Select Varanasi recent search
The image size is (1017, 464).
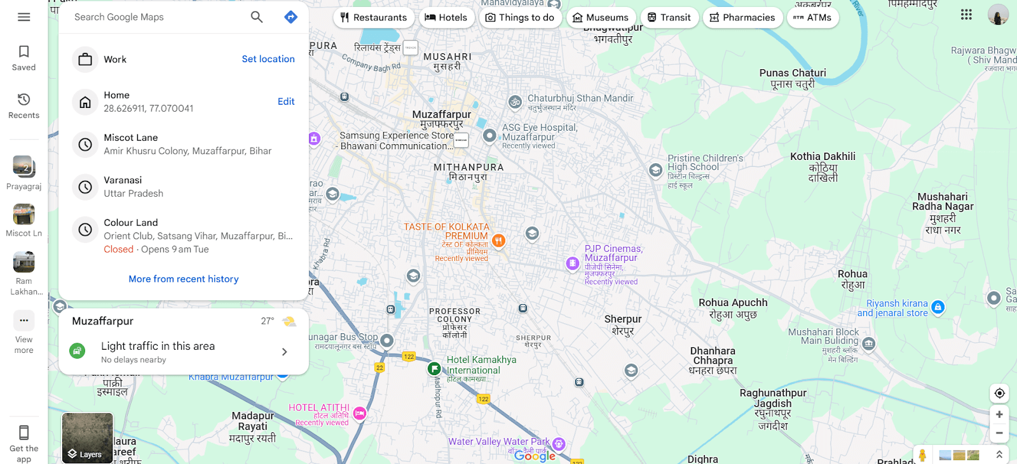tap(184, 187)
